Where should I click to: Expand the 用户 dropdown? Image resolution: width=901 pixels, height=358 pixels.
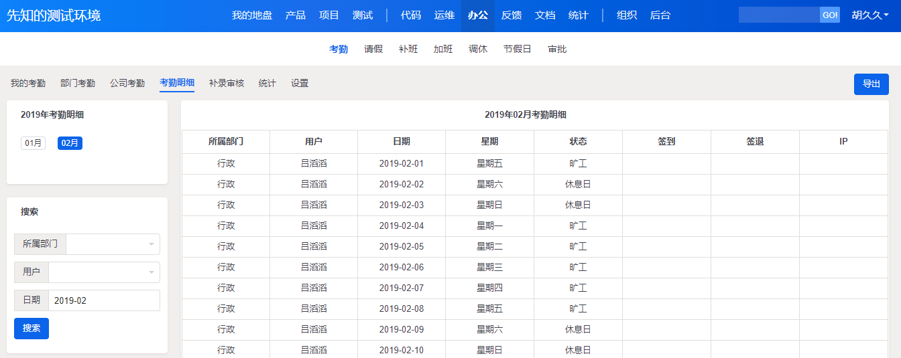pos(104,272)
